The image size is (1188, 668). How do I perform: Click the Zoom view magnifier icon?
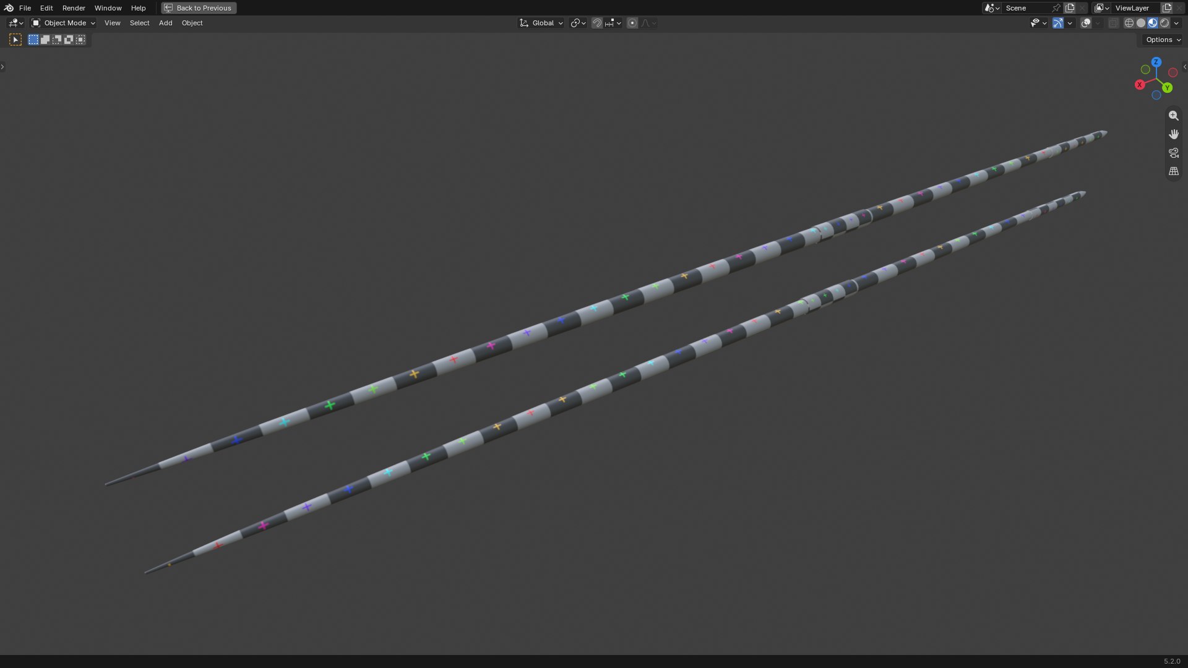click(x=1173, y=116)
